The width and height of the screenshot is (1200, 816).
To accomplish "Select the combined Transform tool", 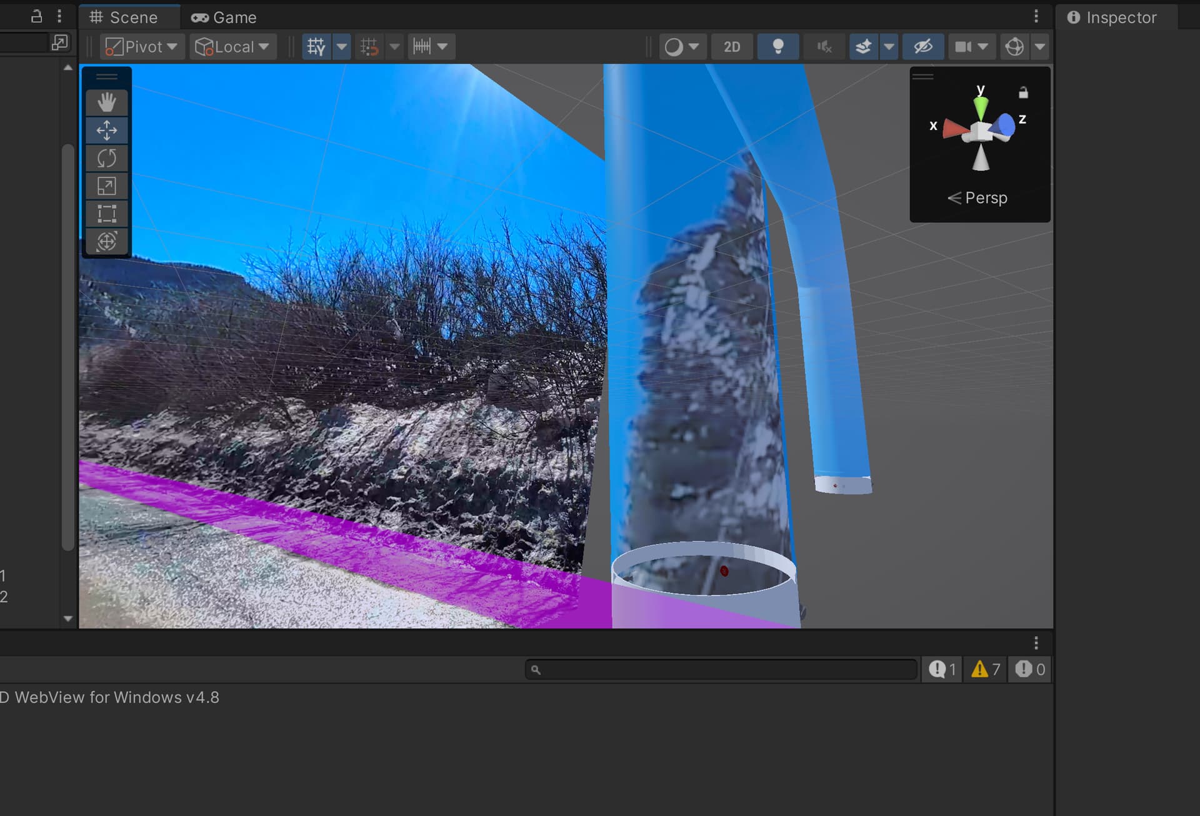I will 106,241.
